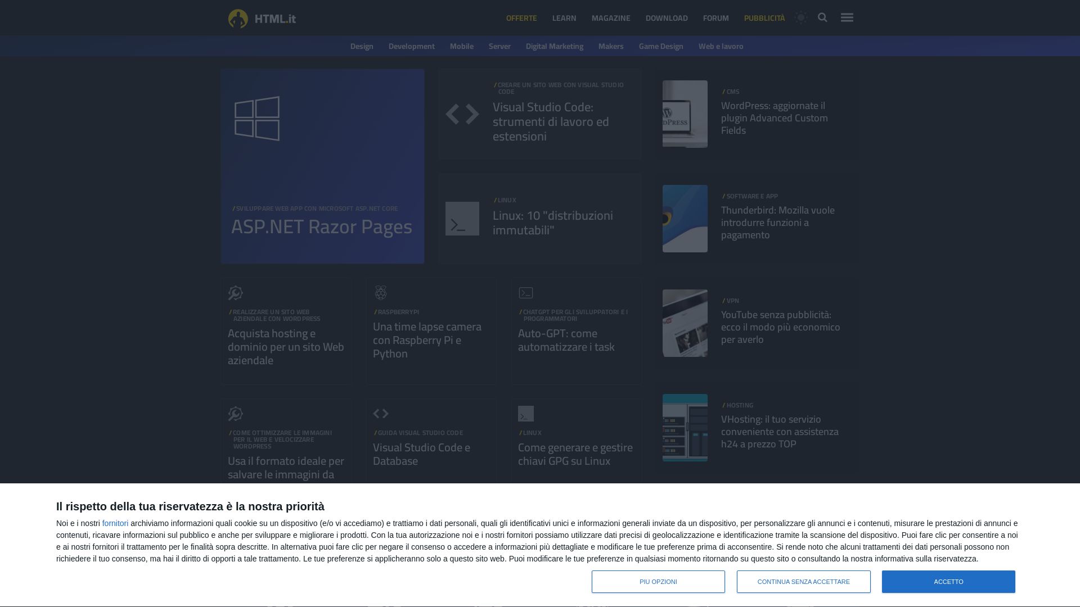Click the HTML.it site name text
Image resolution: width=1080 pixels, height=607 pixels.
coord(275,19)
